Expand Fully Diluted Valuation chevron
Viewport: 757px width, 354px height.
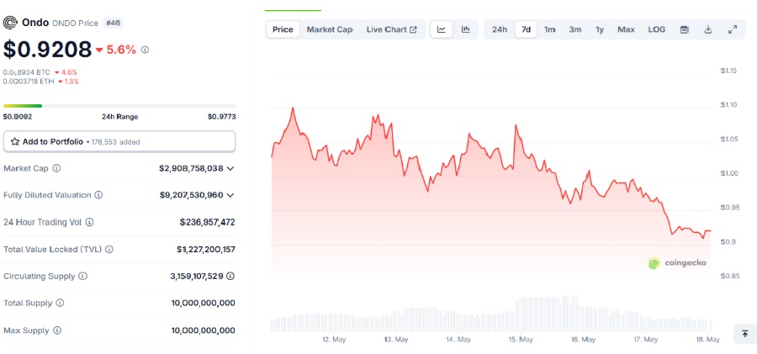[230, 195]
